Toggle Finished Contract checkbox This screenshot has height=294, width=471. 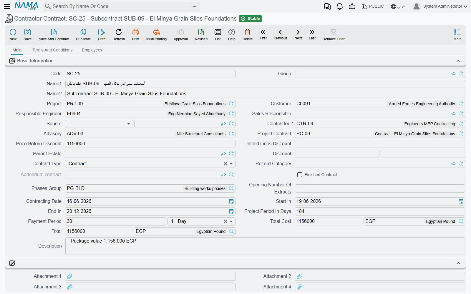pyautogui.click(x=300, y=175)
